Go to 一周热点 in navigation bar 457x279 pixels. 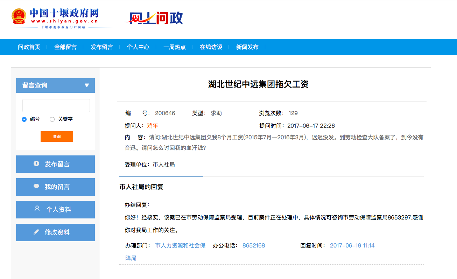[175, 47]
